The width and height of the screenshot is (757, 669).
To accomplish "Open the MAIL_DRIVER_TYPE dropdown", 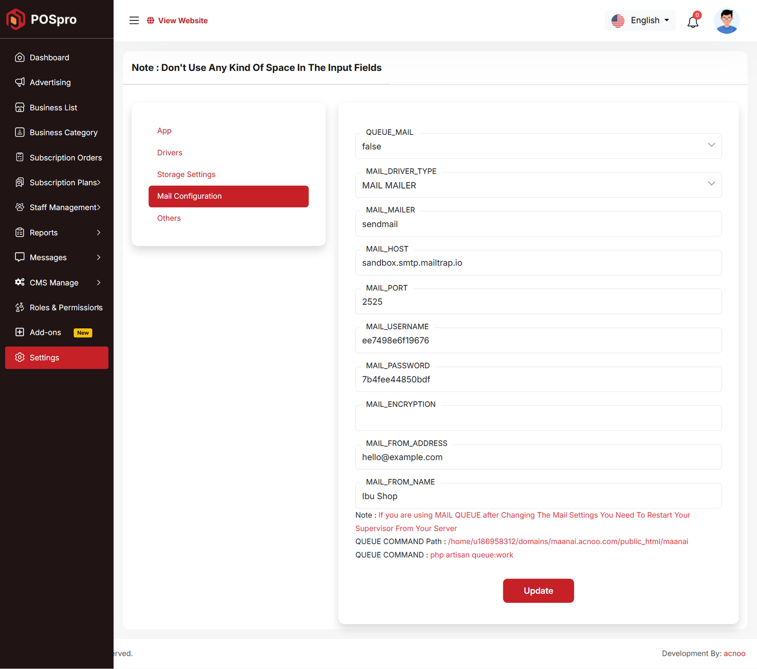I will coord(538,185).
